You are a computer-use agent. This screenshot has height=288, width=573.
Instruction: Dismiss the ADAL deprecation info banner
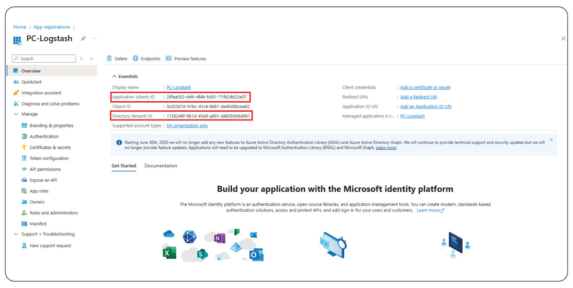(x=551, y=140)
